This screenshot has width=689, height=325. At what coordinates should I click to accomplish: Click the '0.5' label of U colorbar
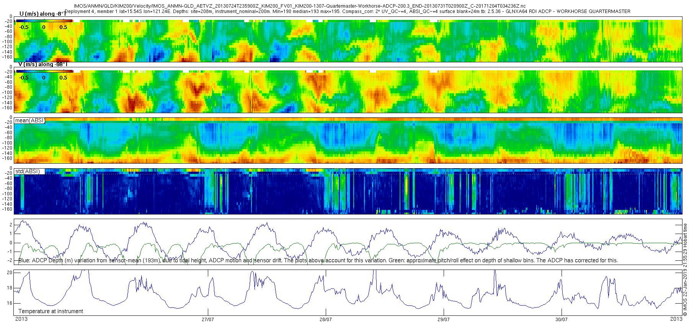(x=63, y=27)
